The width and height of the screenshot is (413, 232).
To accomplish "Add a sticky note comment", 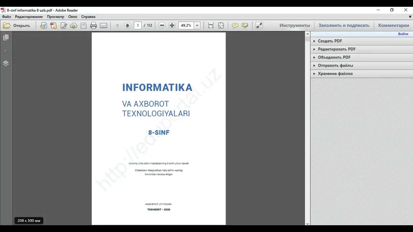I will click(x=235, y=25).
